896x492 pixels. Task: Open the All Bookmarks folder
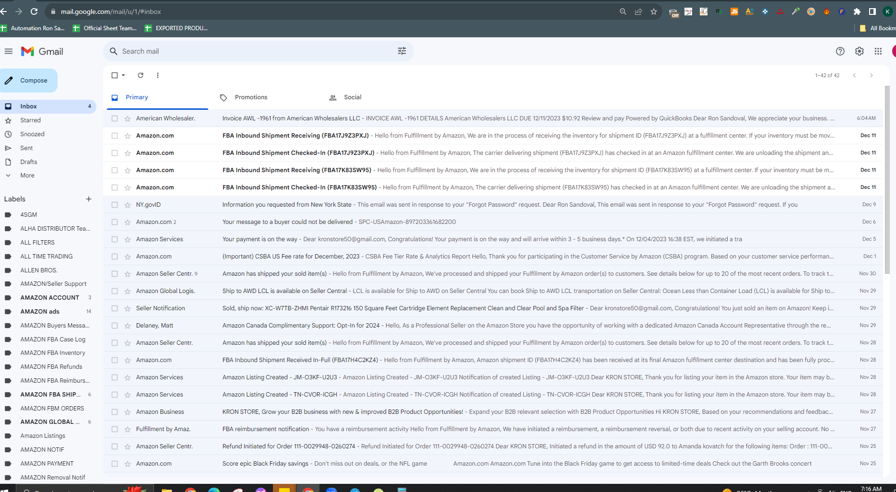pos(877,28)
